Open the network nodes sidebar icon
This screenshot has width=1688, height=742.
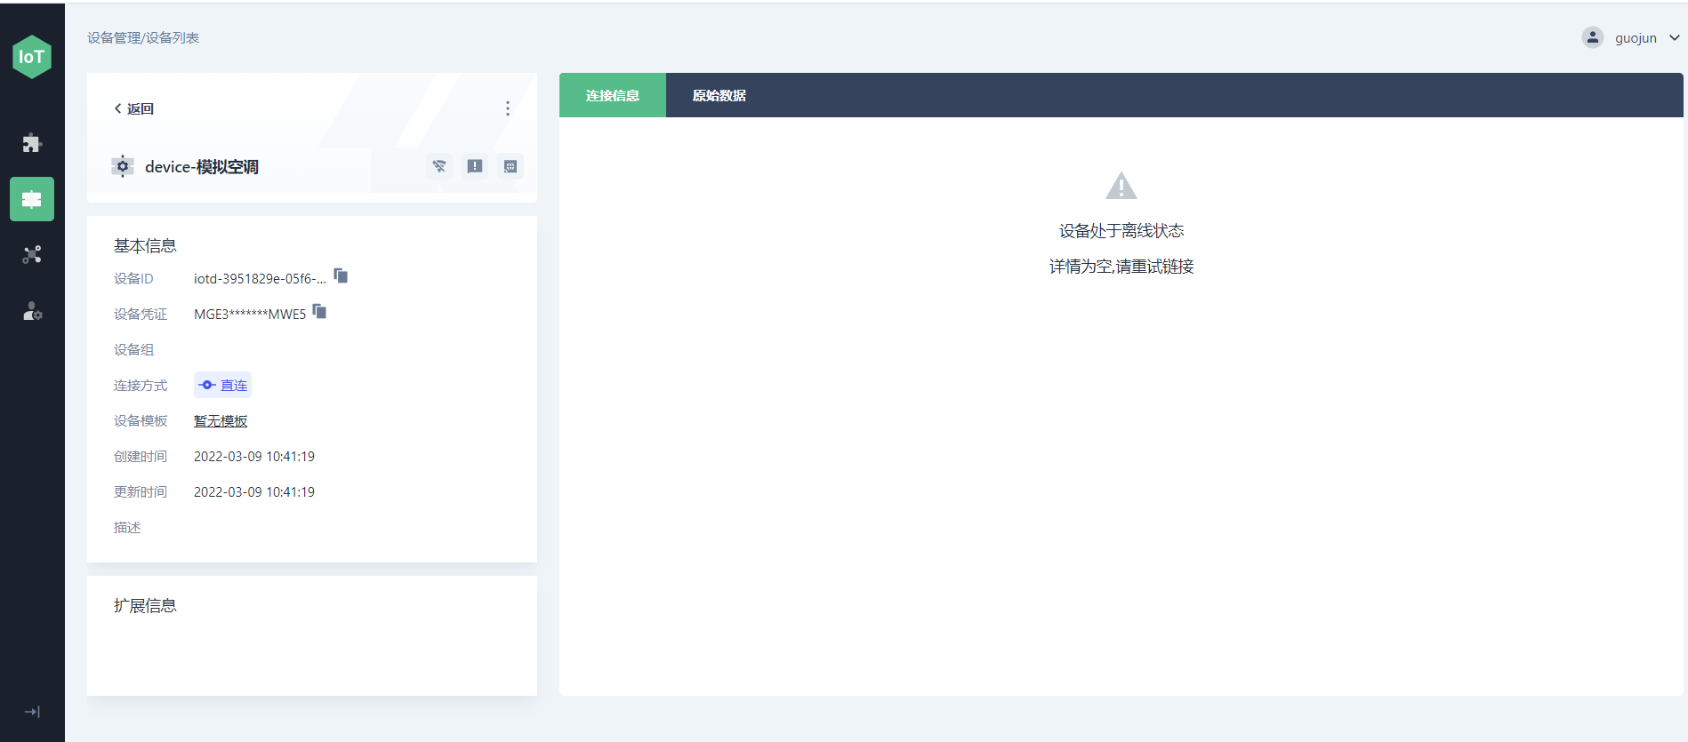pyautogui.click(x=32, y=255)
